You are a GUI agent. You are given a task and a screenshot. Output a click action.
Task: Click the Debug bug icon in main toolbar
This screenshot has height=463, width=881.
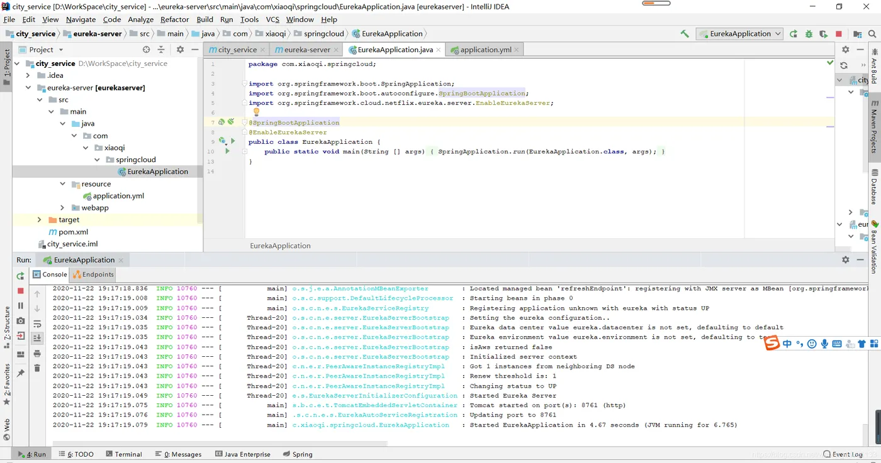809,34
